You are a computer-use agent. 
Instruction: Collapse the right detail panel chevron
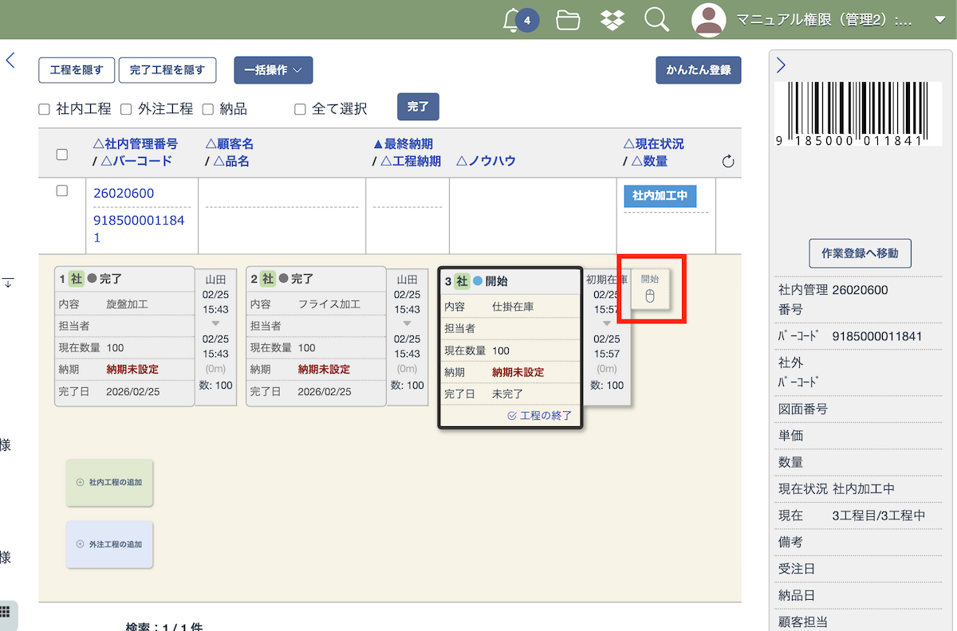point(782,66)
